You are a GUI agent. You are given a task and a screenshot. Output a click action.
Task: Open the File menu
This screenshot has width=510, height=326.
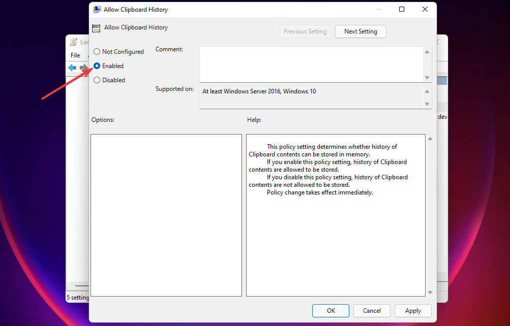(75, 55)
